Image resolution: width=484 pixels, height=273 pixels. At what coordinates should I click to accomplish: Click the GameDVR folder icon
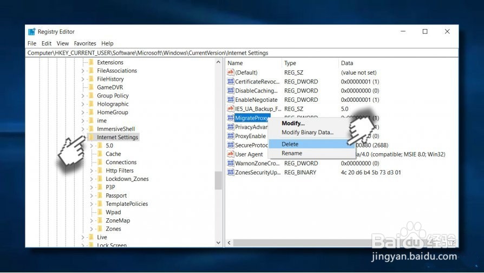(91, 87)
